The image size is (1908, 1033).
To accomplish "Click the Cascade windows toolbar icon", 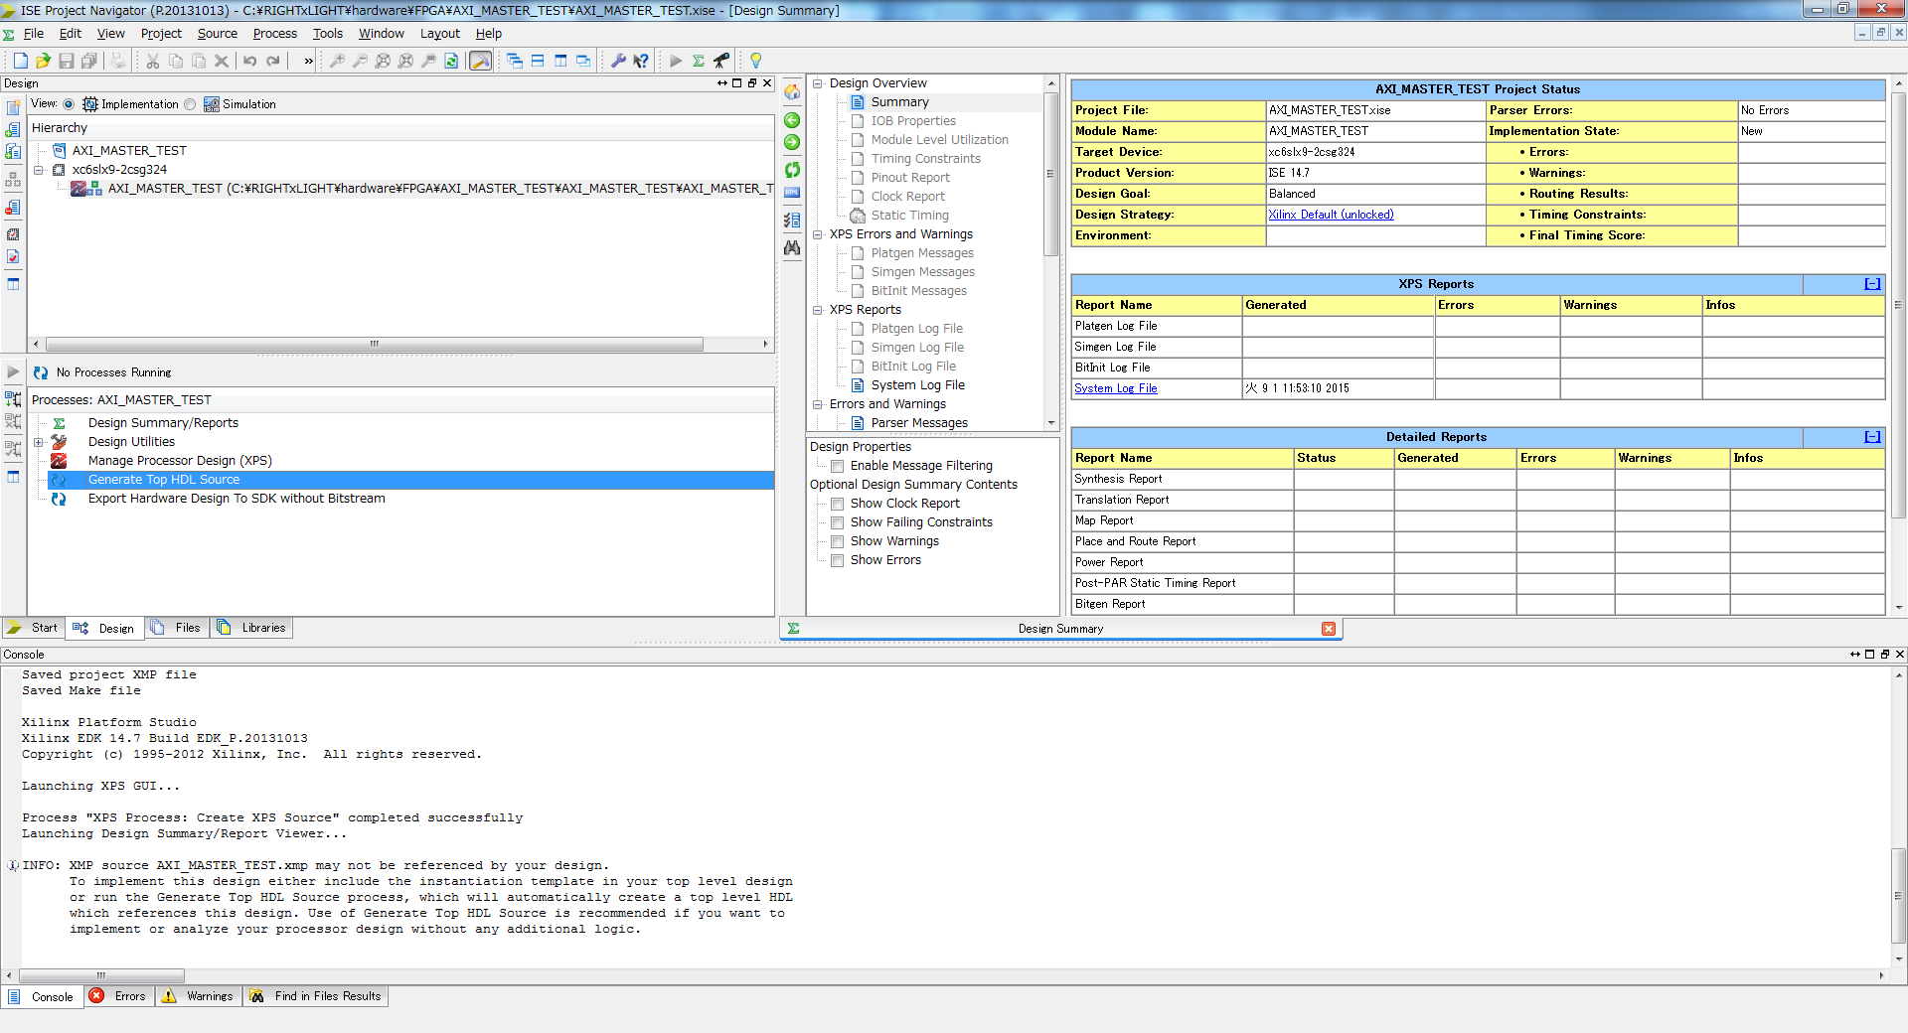I will (515, 61).
